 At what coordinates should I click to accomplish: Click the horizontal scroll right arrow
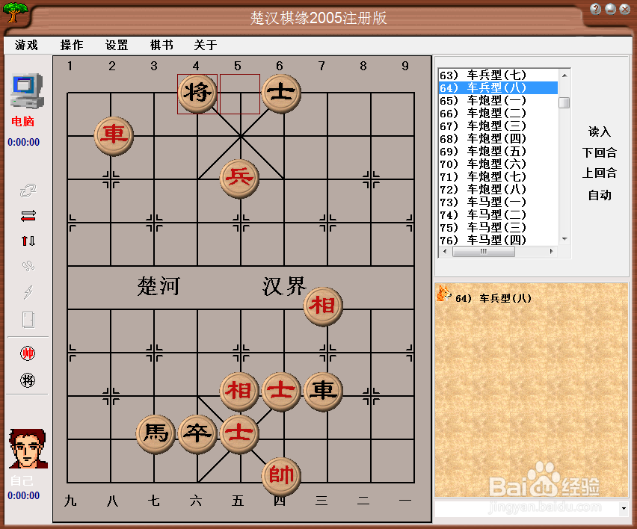(551, 252)
